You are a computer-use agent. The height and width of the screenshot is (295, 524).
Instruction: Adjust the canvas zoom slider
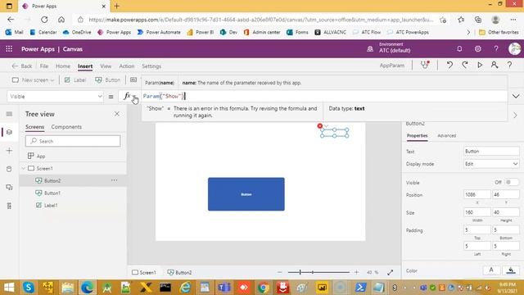[x=318, y=272]
